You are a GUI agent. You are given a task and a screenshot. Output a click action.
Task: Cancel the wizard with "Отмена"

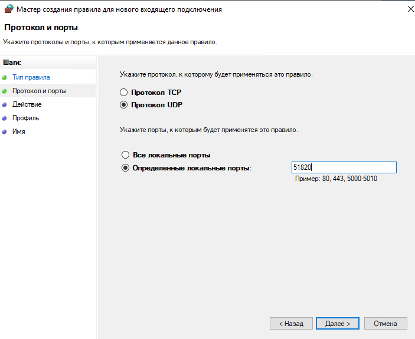point(385,323)
